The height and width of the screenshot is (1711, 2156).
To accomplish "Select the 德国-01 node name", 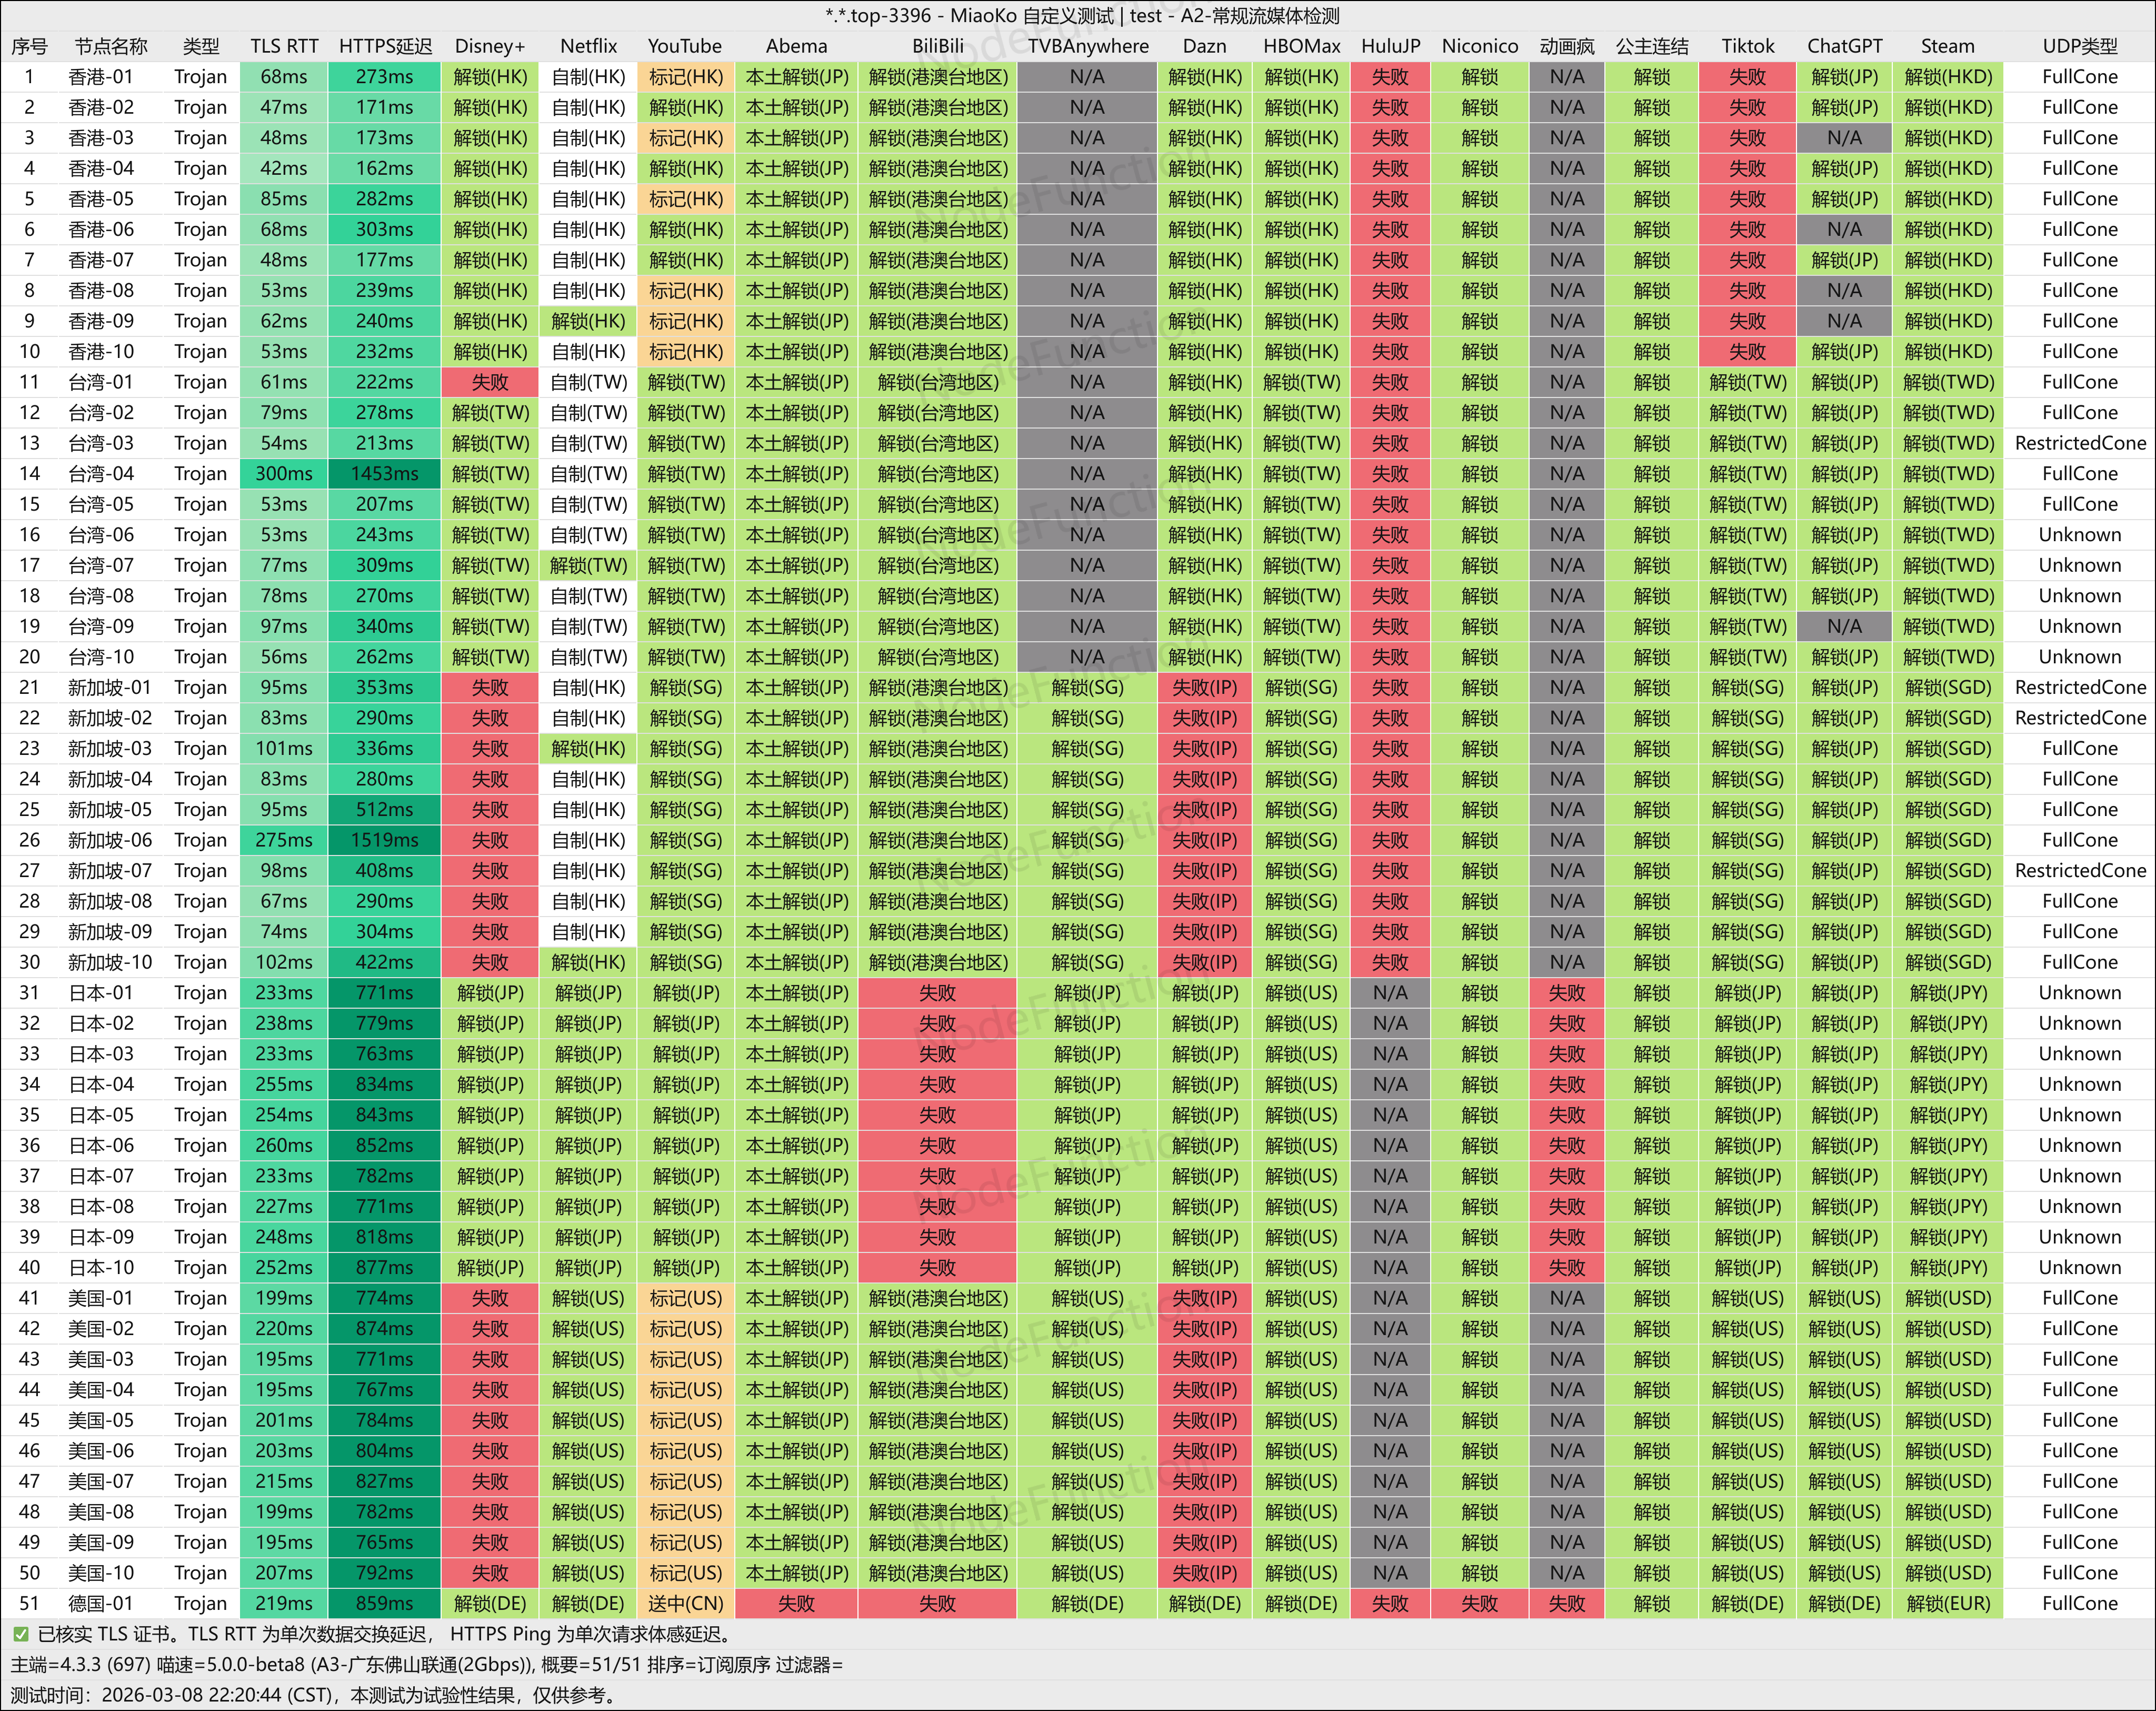I will coord(100,1603).
